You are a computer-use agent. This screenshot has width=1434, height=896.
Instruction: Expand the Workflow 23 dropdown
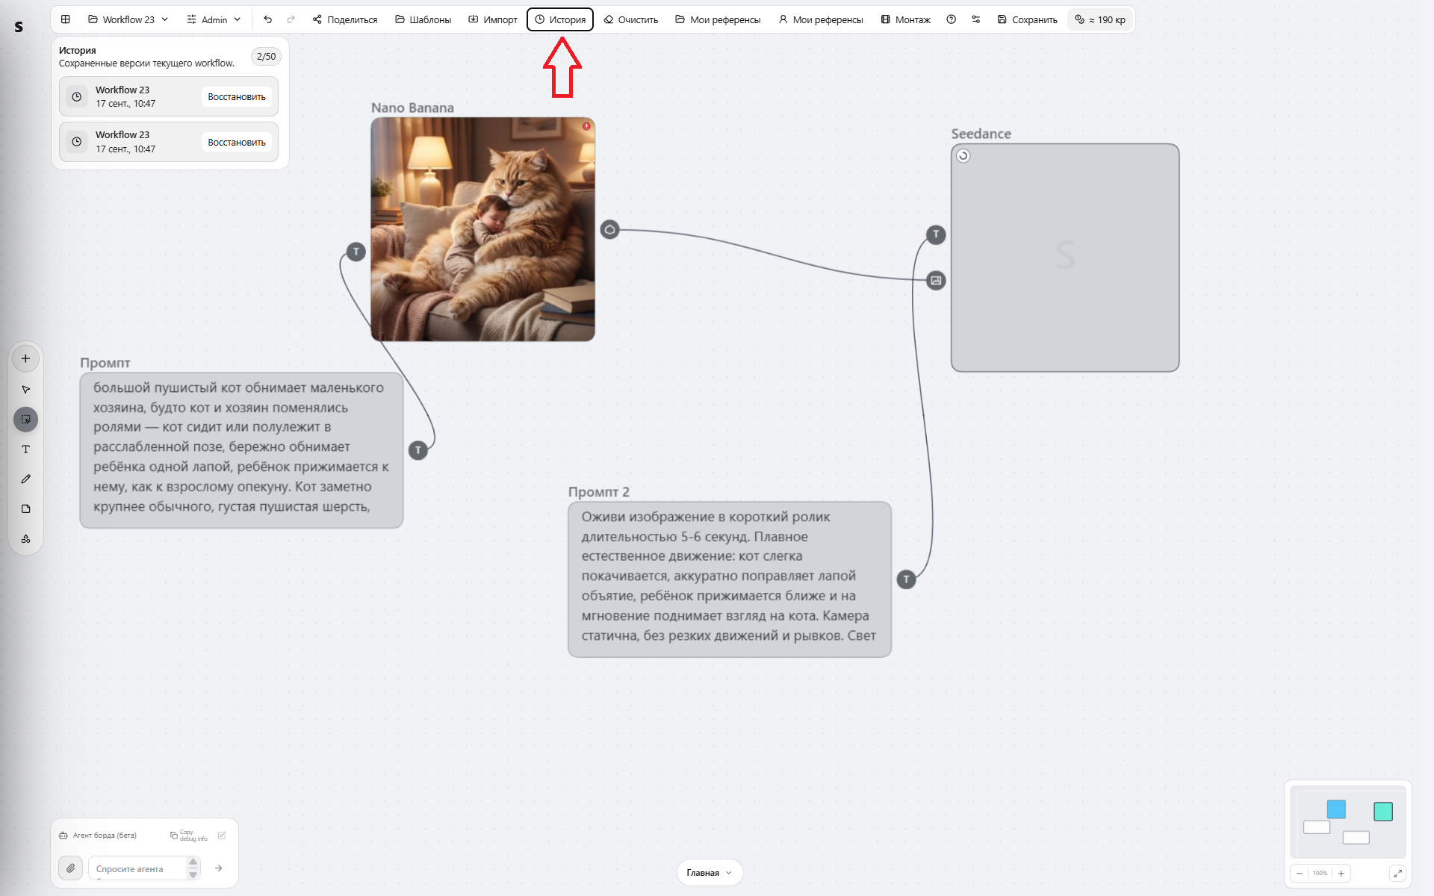(x=128, y=19)
